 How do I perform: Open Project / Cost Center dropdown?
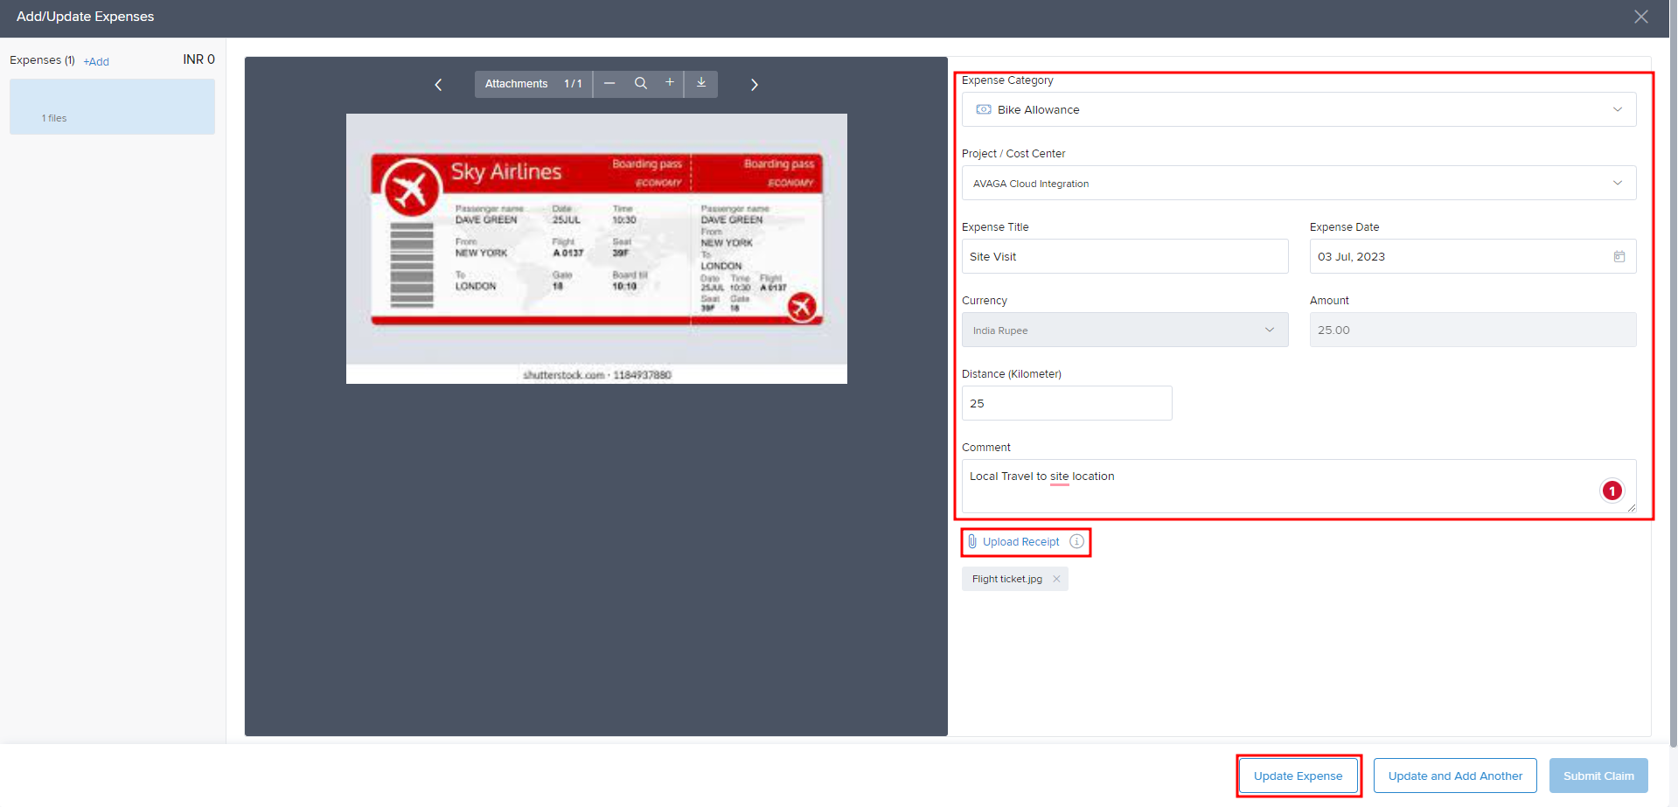click(1617, 184)
